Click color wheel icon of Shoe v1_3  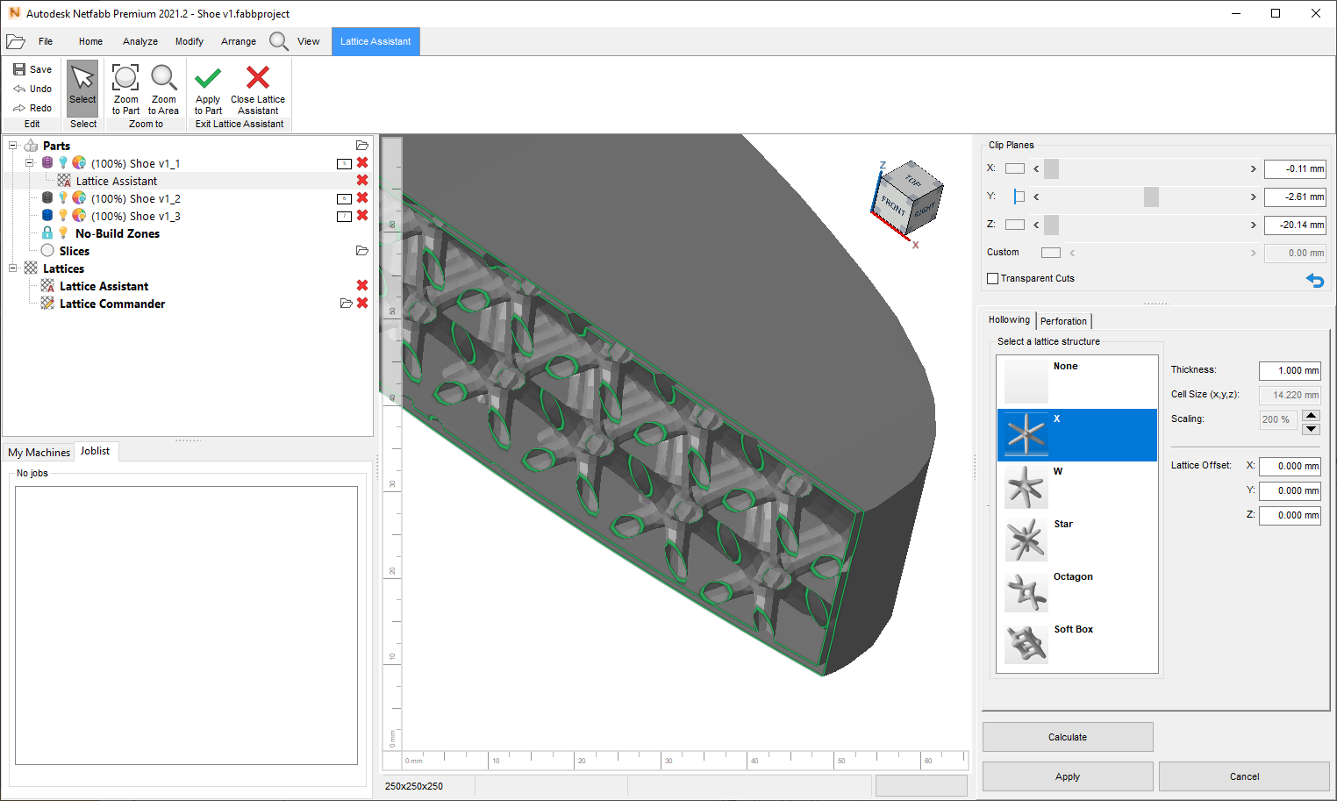[79, 216]
